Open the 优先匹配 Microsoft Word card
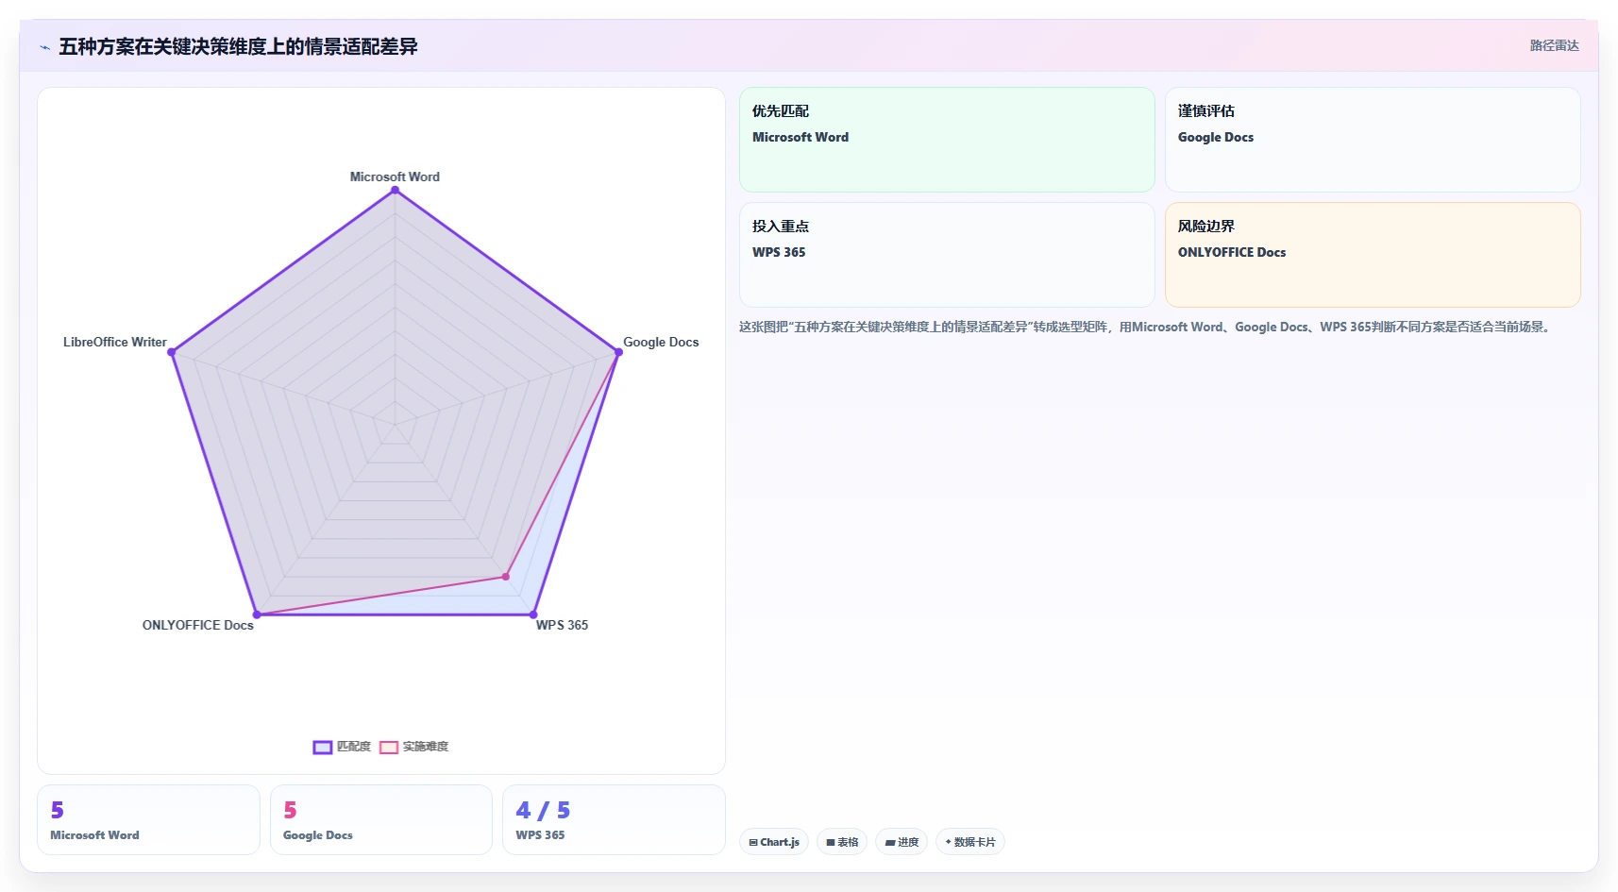This screenshot has width=1618, height=892. tap(947, 140)
